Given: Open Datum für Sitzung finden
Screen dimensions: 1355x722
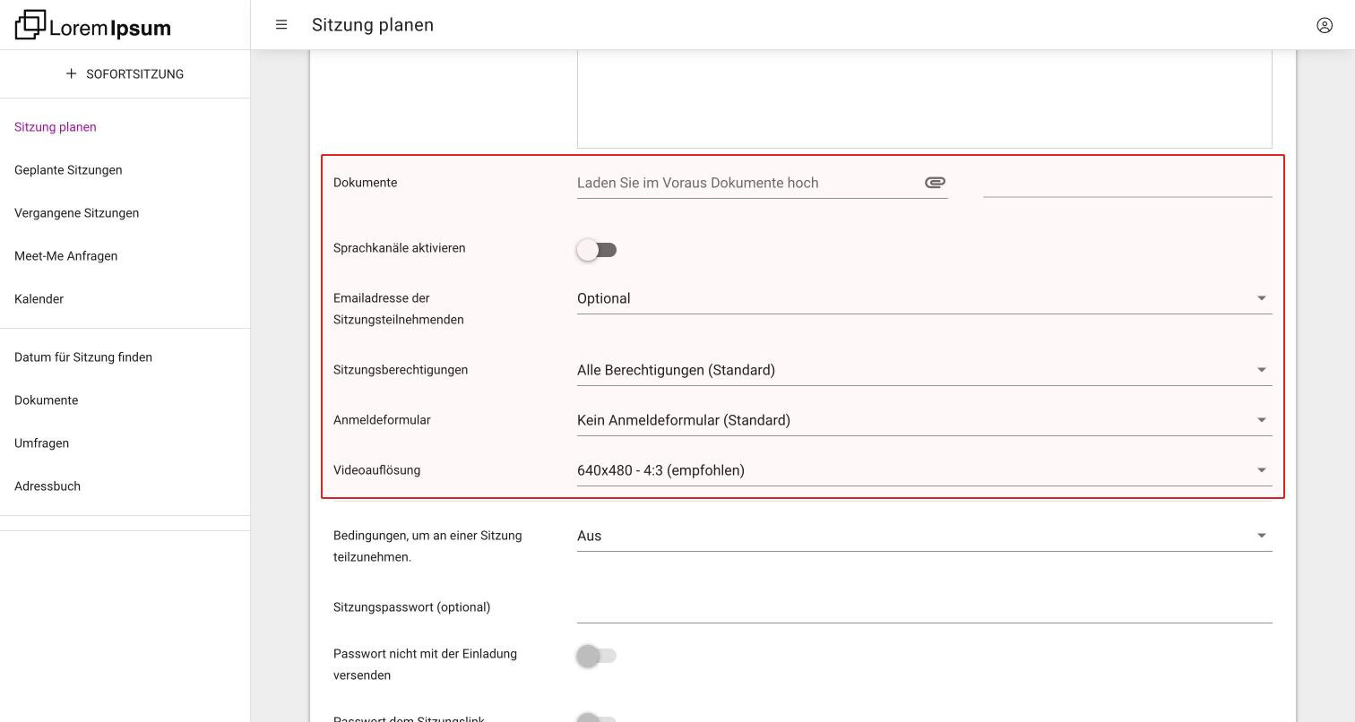Looking at the screenshot, I should tap(83, 357).
